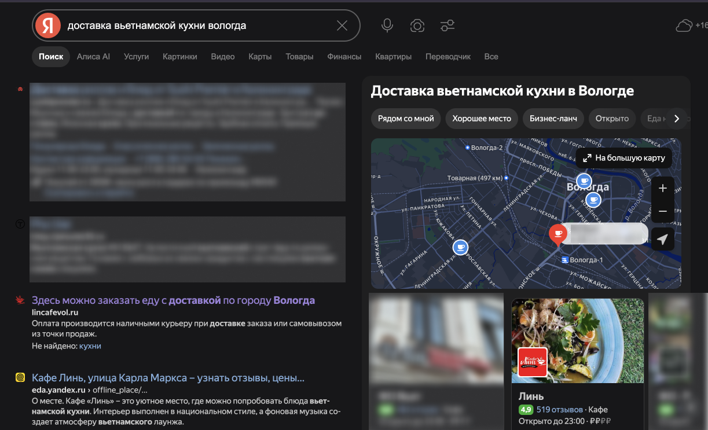Image resolution: width=708 pixels, height=430 pixels.
Task: Show all services via Все
Action: [491, 57]
